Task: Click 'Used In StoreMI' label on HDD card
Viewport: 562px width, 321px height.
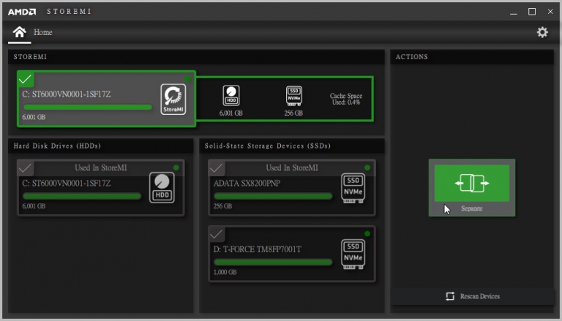Action: [x=101, y=167]
